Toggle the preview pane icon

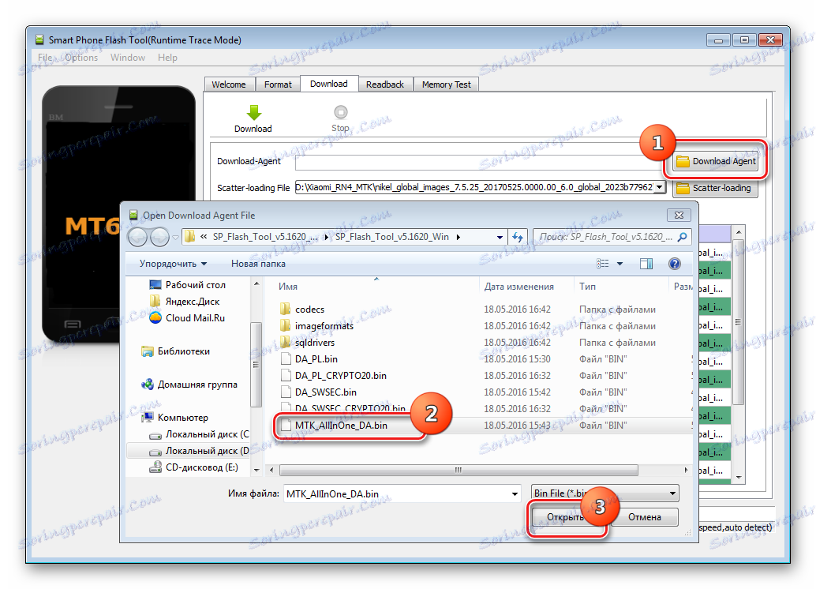[x=646, y=264]
